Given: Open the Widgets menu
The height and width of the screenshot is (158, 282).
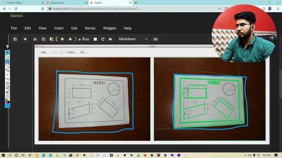Looking at the screenshot, I should pyautogui.click(x=110, y=28).
